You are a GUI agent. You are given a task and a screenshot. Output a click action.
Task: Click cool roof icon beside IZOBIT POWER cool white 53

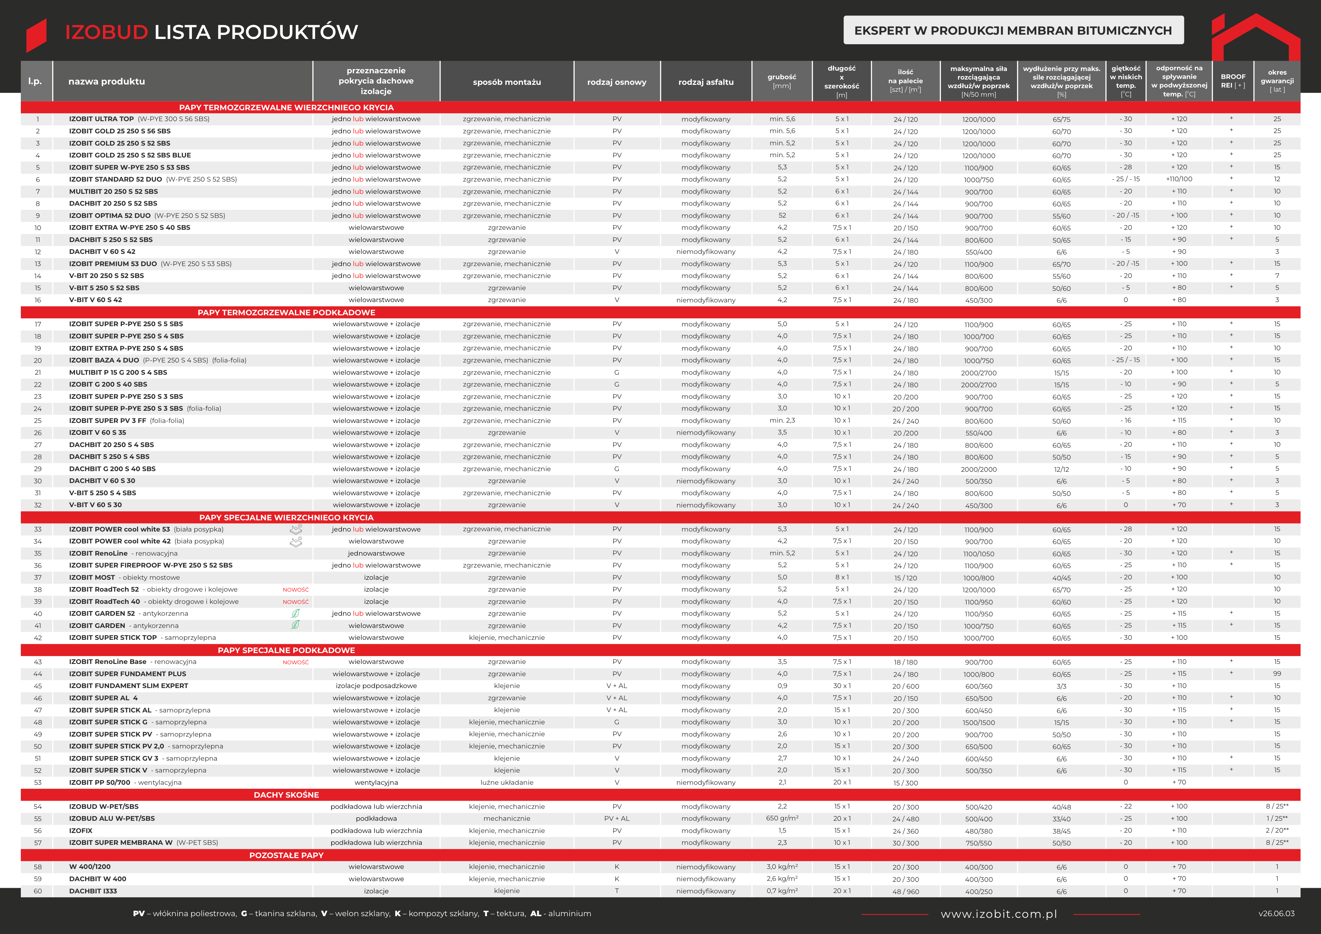[296, 529]
